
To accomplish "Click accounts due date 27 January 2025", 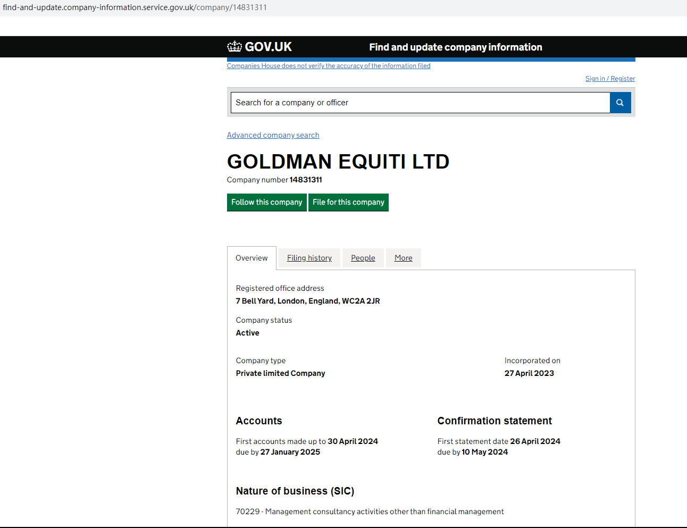I will 290,452.
